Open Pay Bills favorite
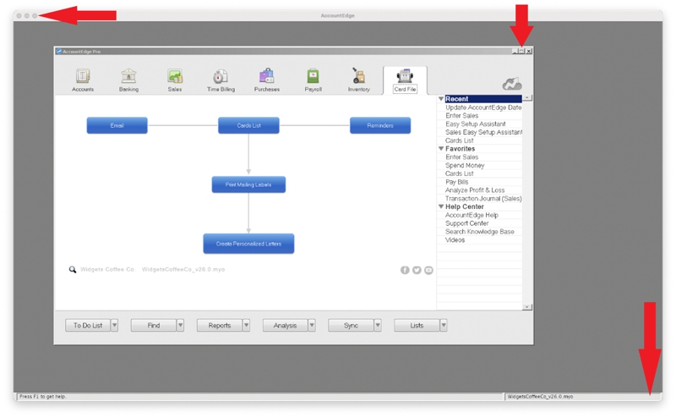676x418 pixels. 457,182
